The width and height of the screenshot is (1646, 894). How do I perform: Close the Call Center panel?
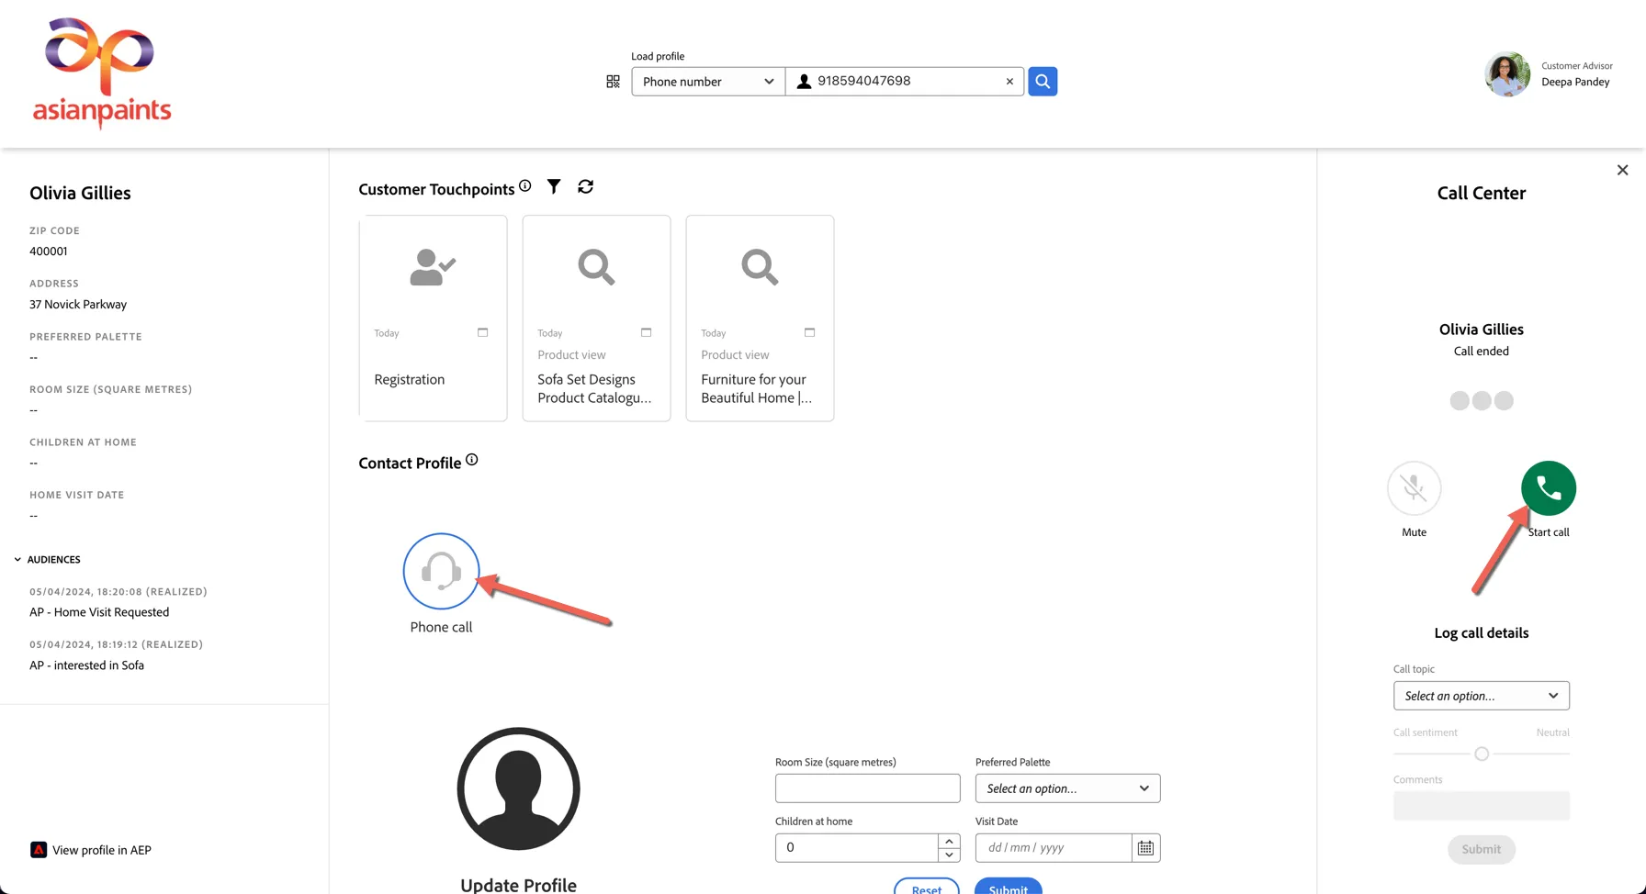click(1622, 170)
